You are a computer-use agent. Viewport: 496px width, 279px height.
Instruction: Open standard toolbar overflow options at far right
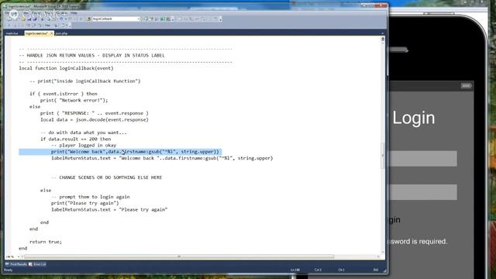220,19
